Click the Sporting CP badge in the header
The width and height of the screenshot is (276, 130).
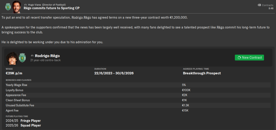(x=8, y=6)
